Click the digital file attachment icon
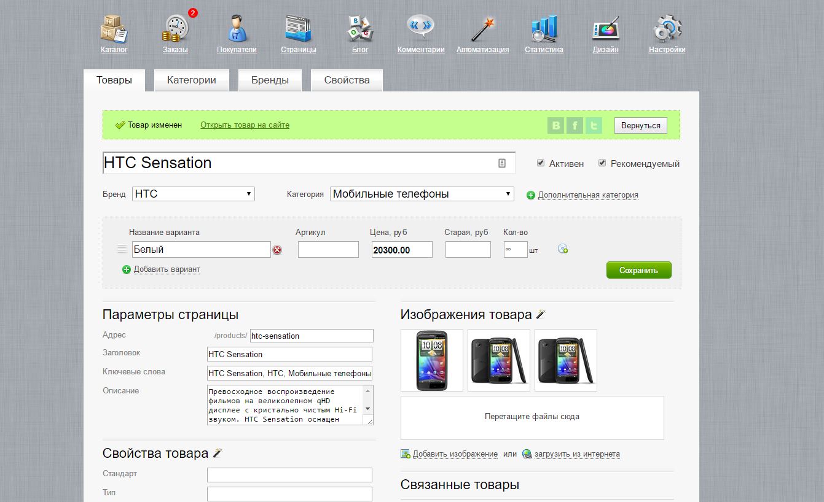This screenshot has height=502, width=824. [562, 249]
